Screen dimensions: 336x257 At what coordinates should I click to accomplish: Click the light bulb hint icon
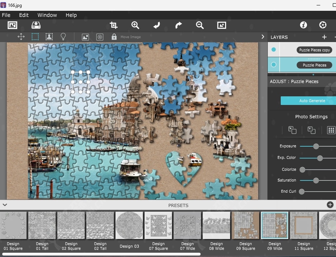point(63,37)
